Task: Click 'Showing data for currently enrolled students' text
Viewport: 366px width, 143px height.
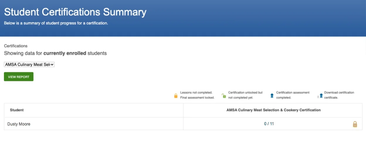Action: point(55,53)
